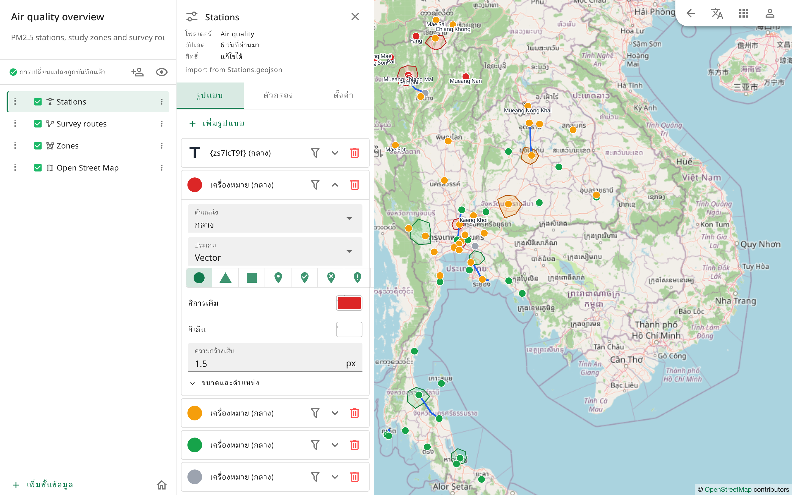Click the translate language icon

tap(717, 13)
